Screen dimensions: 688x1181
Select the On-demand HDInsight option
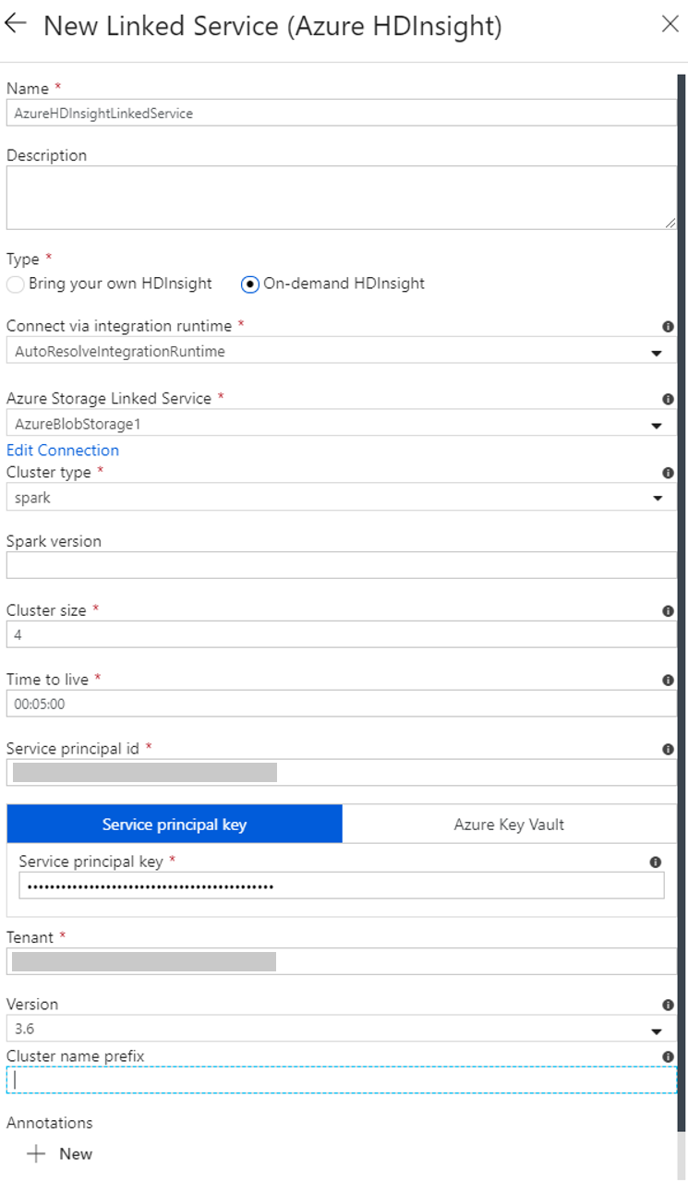pos(247,283)
